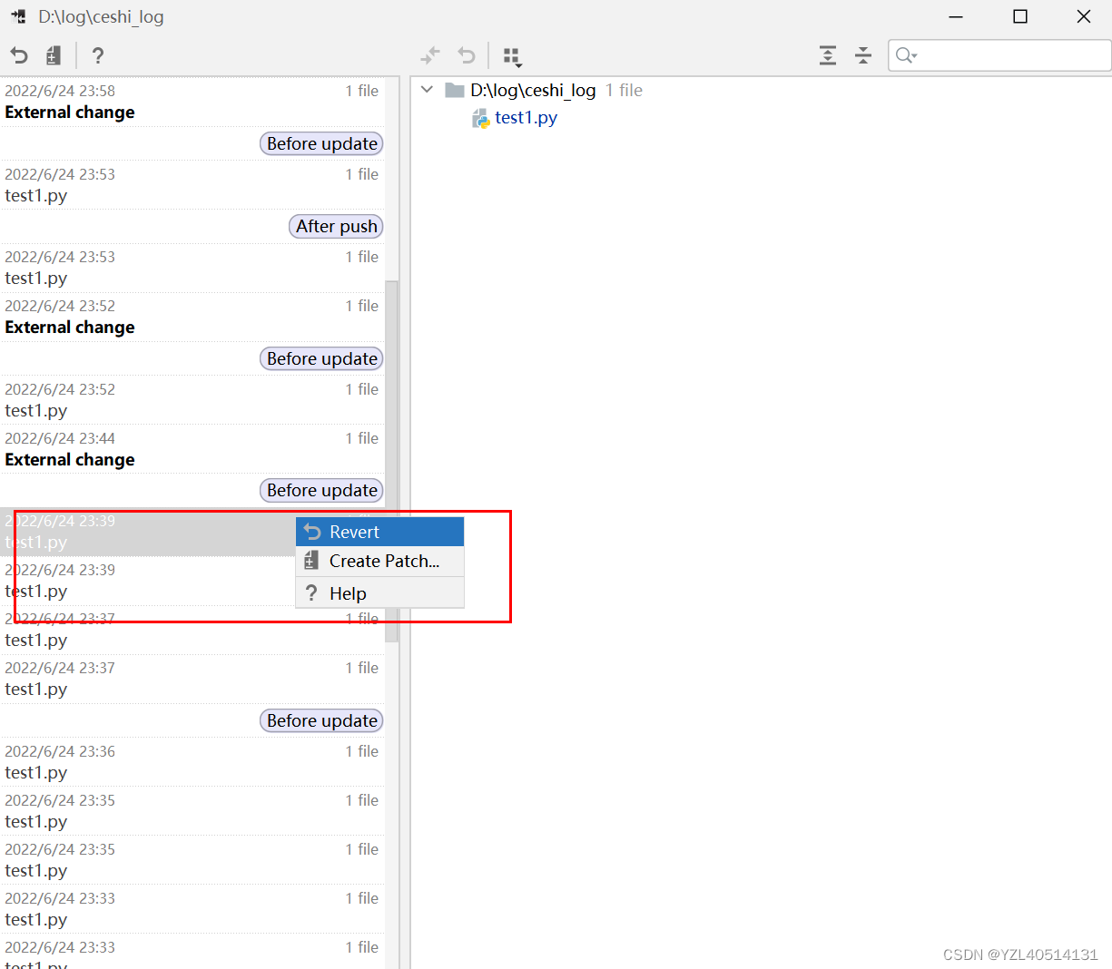This screenshot has height=969, width=1112.
Task: Click the grayed-out revert arrow in the right toolbar
Action: point(467,56)
